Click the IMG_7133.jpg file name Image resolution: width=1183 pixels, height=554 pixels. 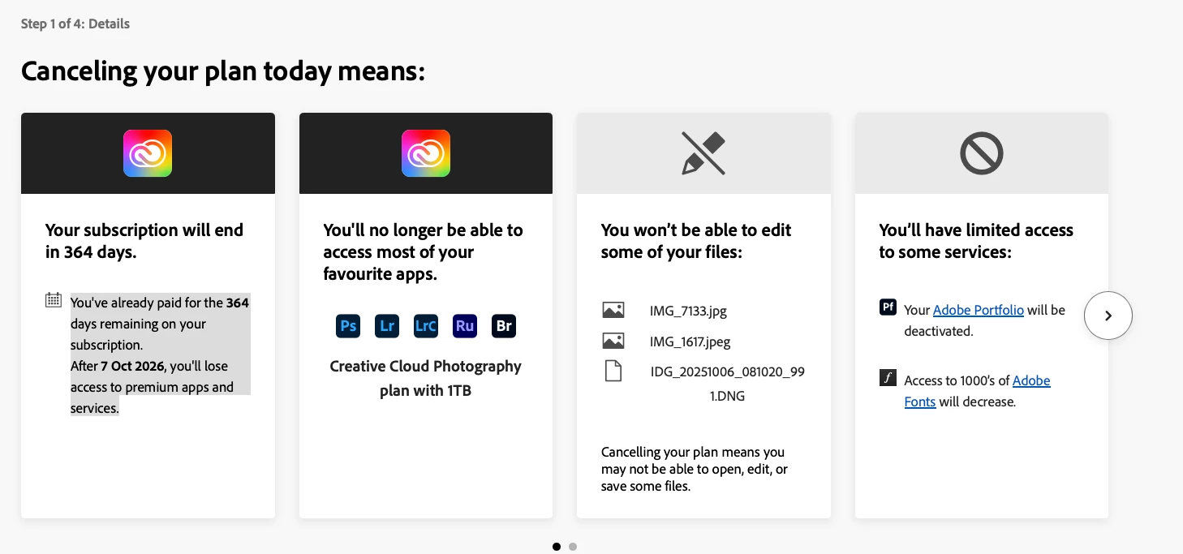coord(689,311)
